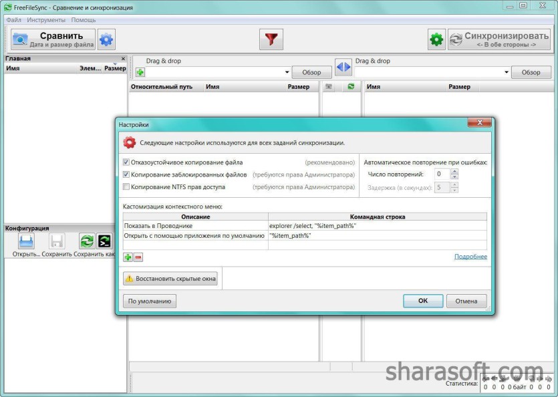The height and width of the screenshot is (397, 558).
Task: Open the Помощь menu
Action: pos(84,20)
